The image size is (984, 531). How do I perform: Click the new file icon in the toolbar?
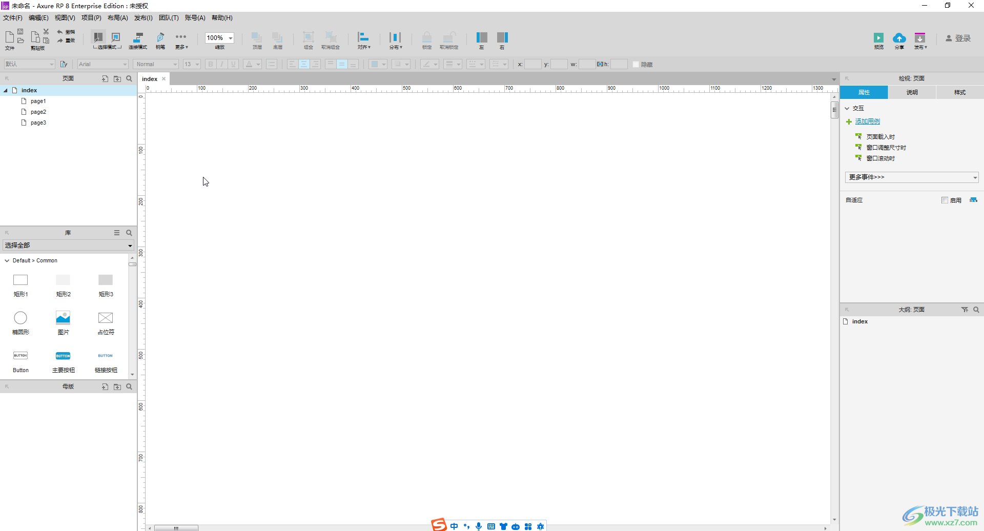tap(9, 37)
